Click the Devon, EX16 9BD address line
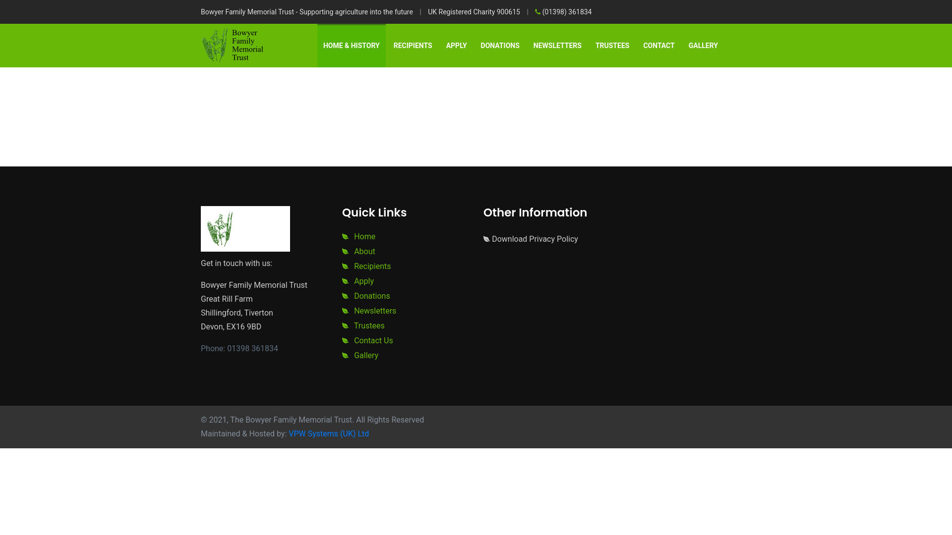The image size is (952, 535). 231,327
